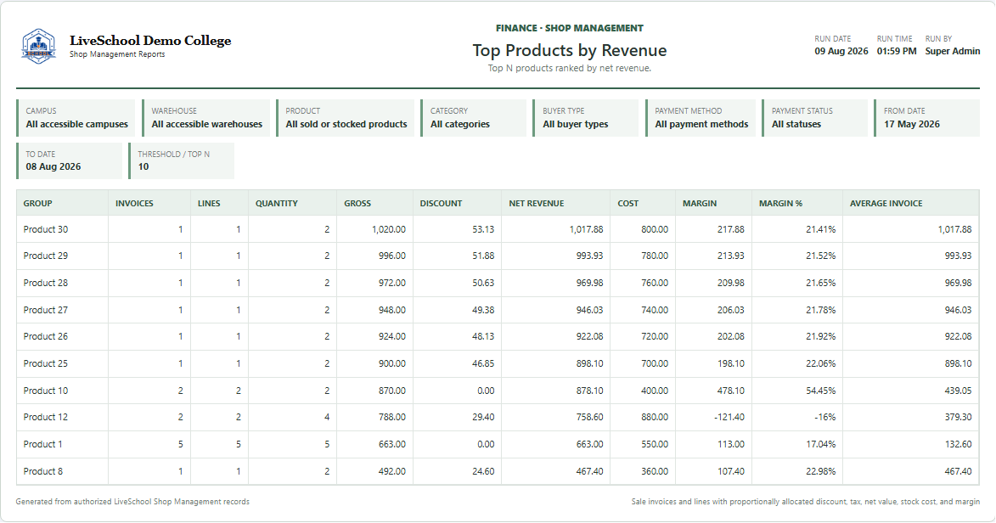
Task: Click the Finance · Shop Management heading
Action: point(570,28)
